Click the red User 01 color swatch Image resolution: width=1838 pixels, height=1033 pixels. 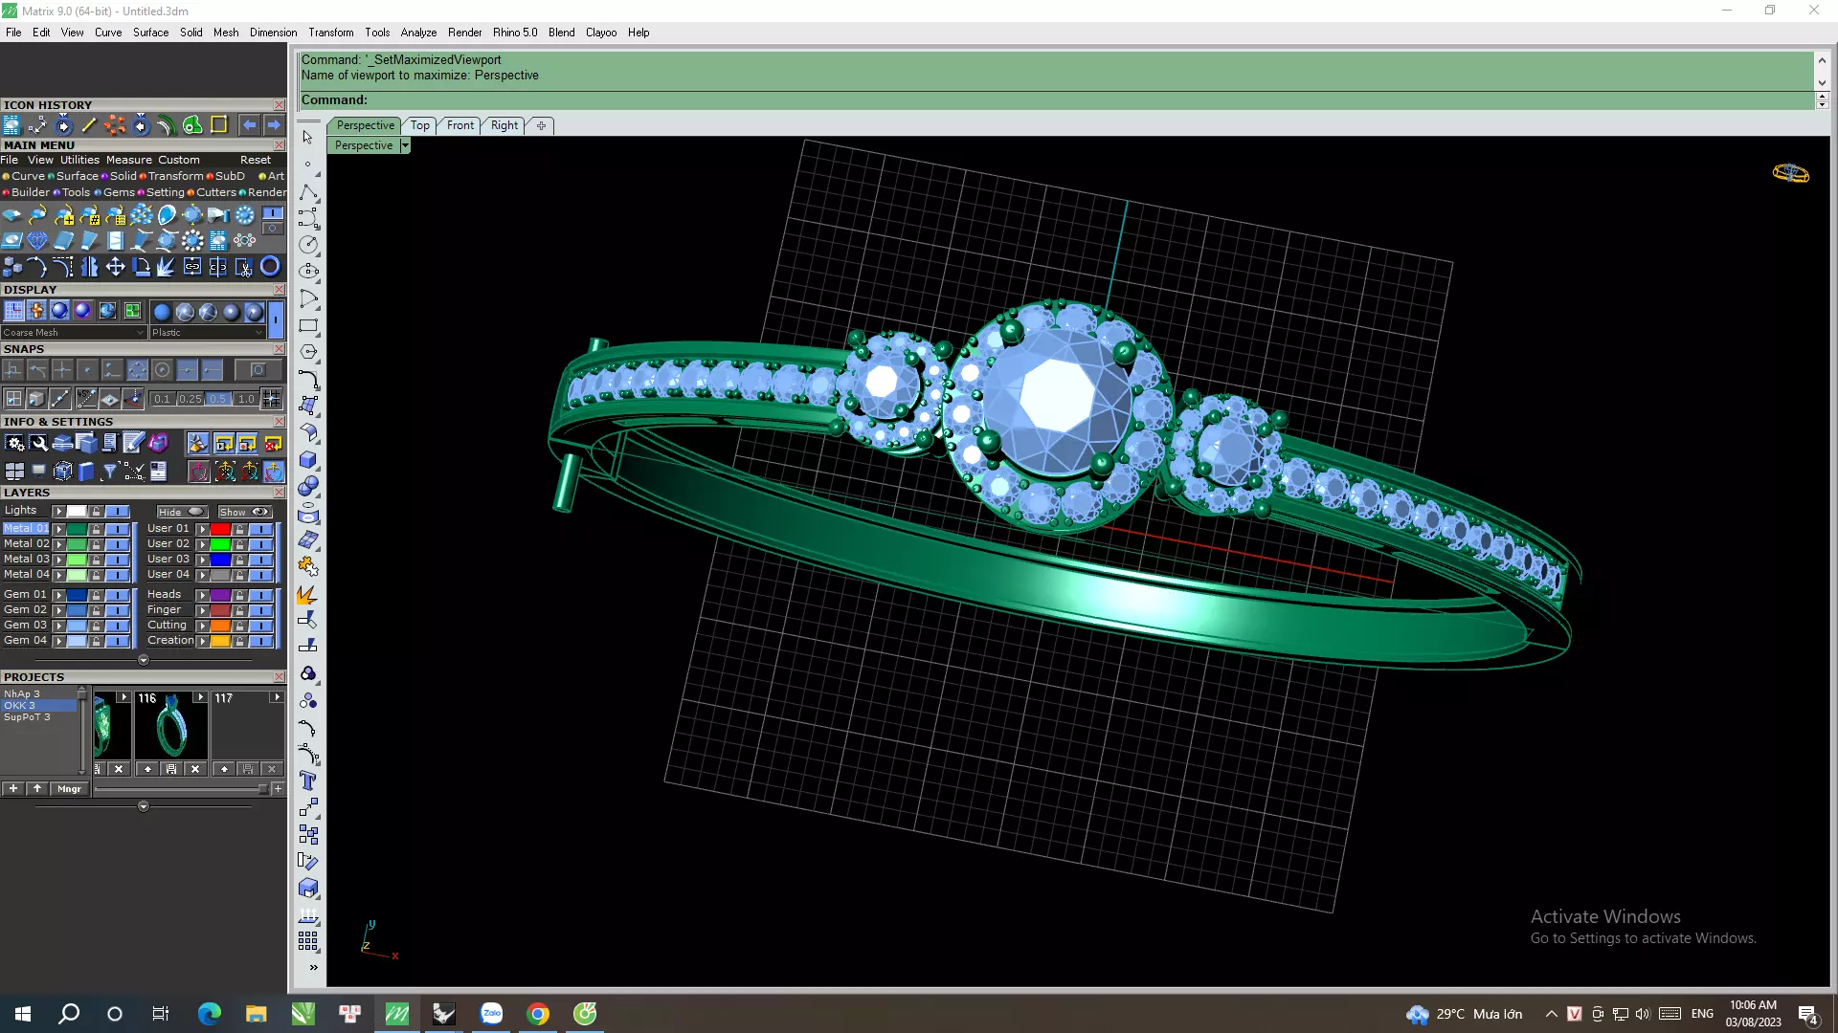[x=220, y=529]
